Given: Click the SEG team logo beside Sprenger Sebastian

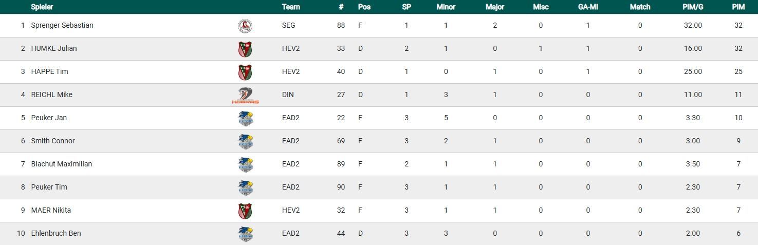Looking at the screenshot, I should (245, 26).
